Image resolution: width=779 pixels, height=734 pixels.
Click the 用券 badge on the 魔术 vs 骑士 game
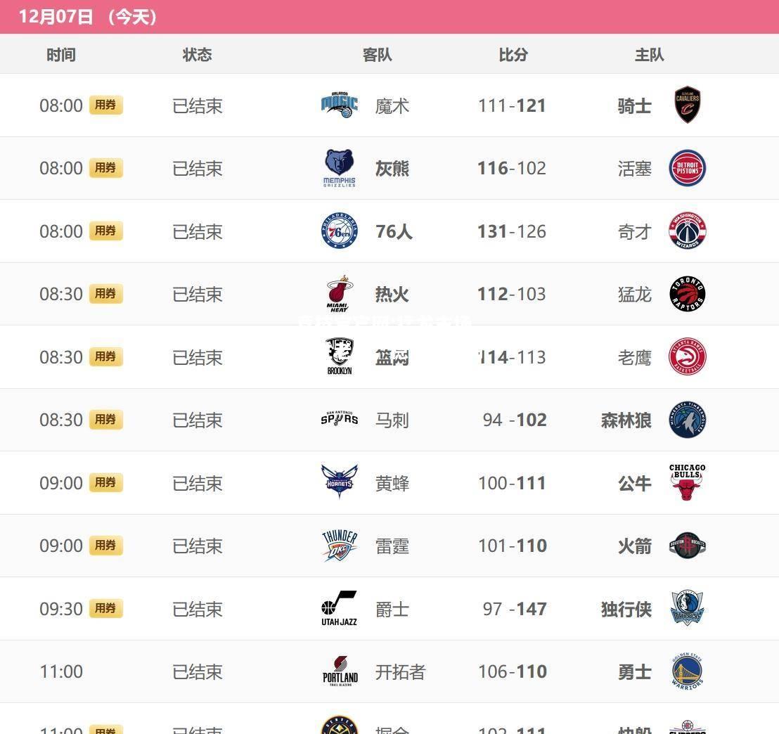click(106, 105)
